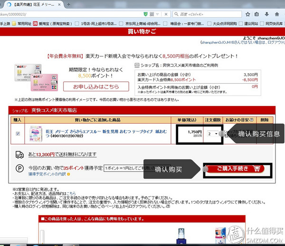Close the 楽天市場 browser tab

[x=59, y=5]
